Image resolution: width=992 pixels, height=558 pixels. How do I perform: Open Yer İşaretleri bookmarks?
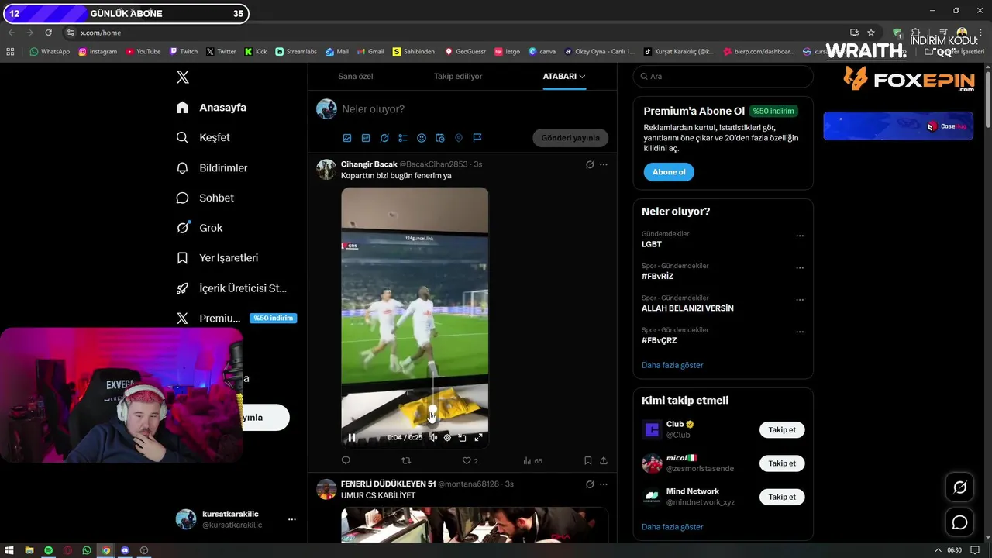click(217, 258)
